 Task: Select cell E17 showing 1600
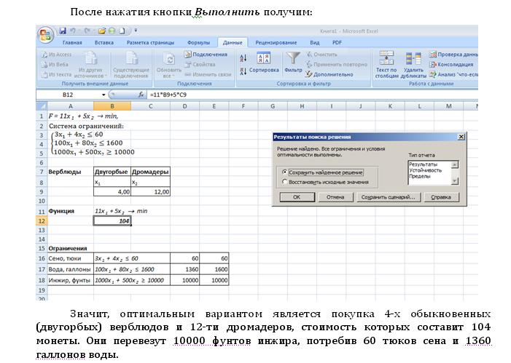[214, 269]
